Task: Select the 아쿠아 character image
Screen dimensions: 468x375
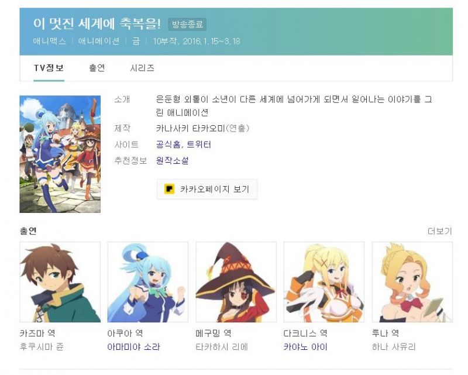Action: pos(148,282)
